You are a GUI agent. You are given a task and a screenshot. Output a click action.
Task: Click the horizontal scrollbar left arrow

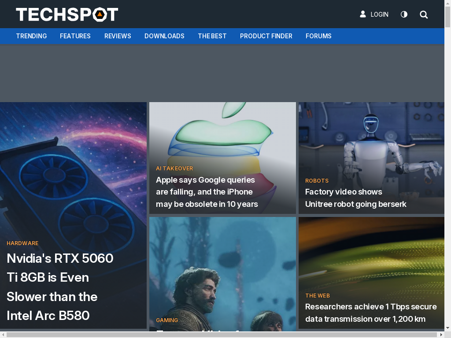click(3, 335)
